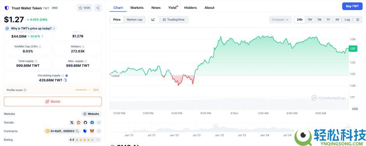Set chart range to 1M

(319, 20)
